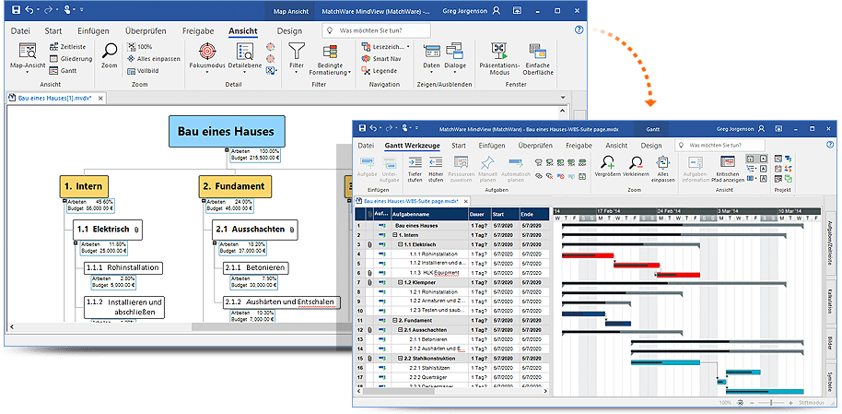842x414 pixels.
Task: Select the 2.1.1 Betonieren topic
Action: coord(255,267)
